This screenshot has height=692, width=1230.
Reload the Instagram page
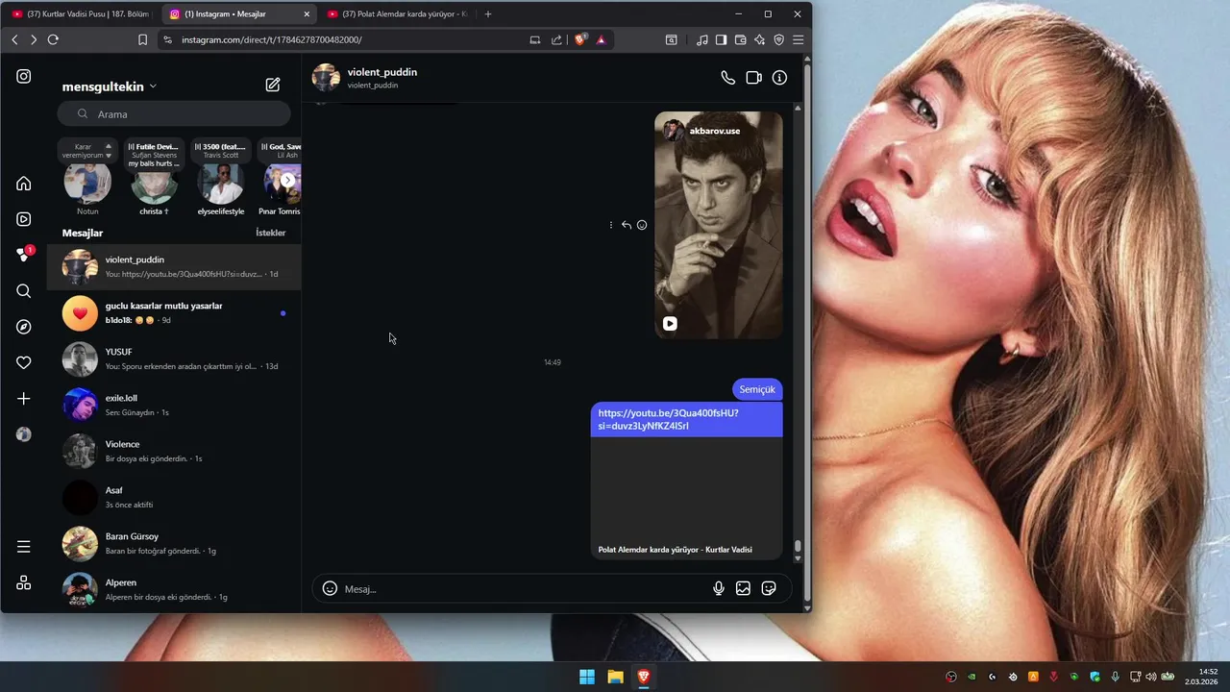coord(53,39)
